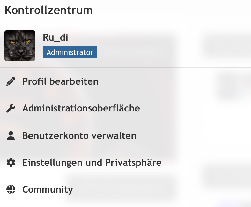Screen dimensions: 251x207
Task: Open Einstellungen und Privatsphäre
Action: [x=92, y=163]
